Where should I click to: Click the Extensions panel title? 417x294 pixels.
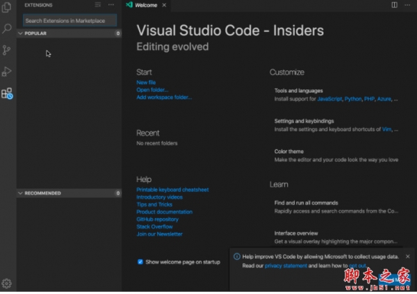38,5
